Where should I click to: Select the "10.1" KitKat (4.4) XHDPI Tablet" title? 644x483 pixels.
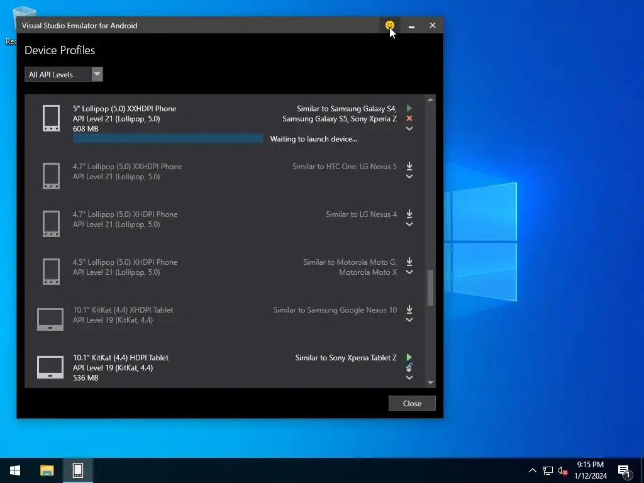pos(123,309)
